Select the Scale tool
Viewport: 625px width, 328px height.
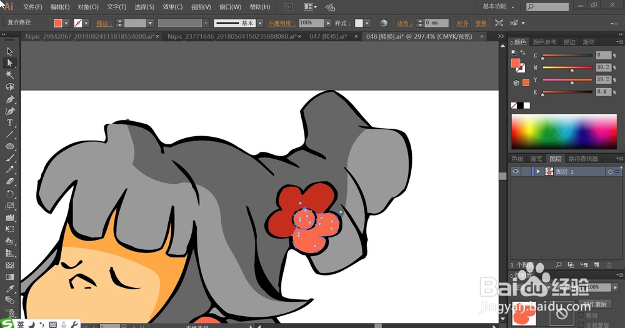pos(10,206)
